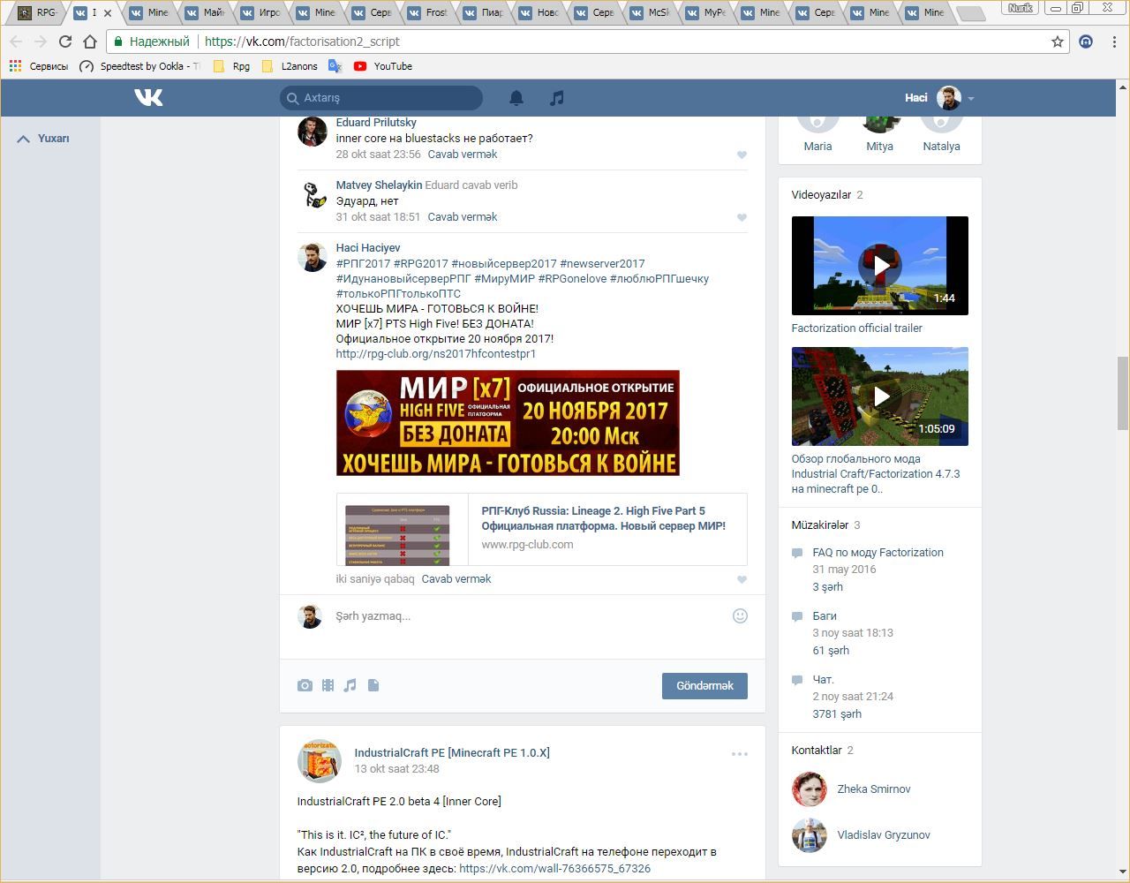Bookmark page with star icon
The height and width of the screenshot is (883, 1130).
pos(1057,42)
